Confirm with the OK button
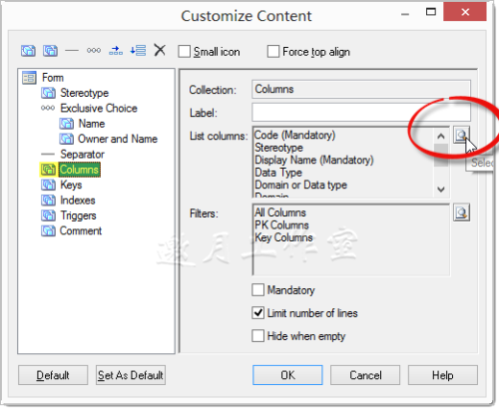 click(x=287, y=375)
